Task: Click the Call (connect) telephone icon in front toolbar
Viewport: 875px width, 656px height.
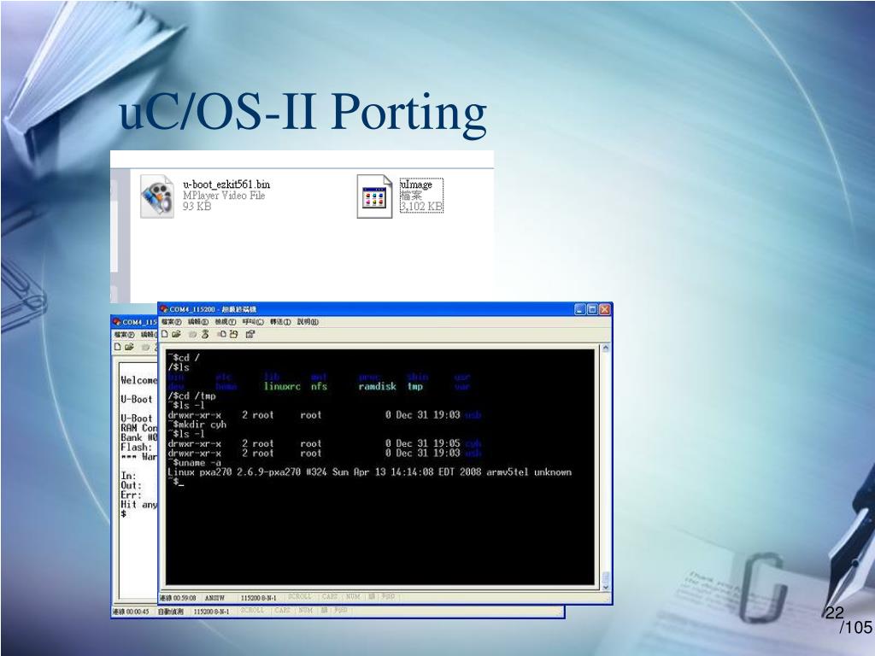Action: pos(192,334)
